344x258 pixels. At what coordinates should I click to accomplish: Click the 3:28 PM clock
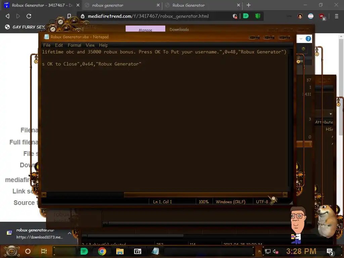[301, 251]
